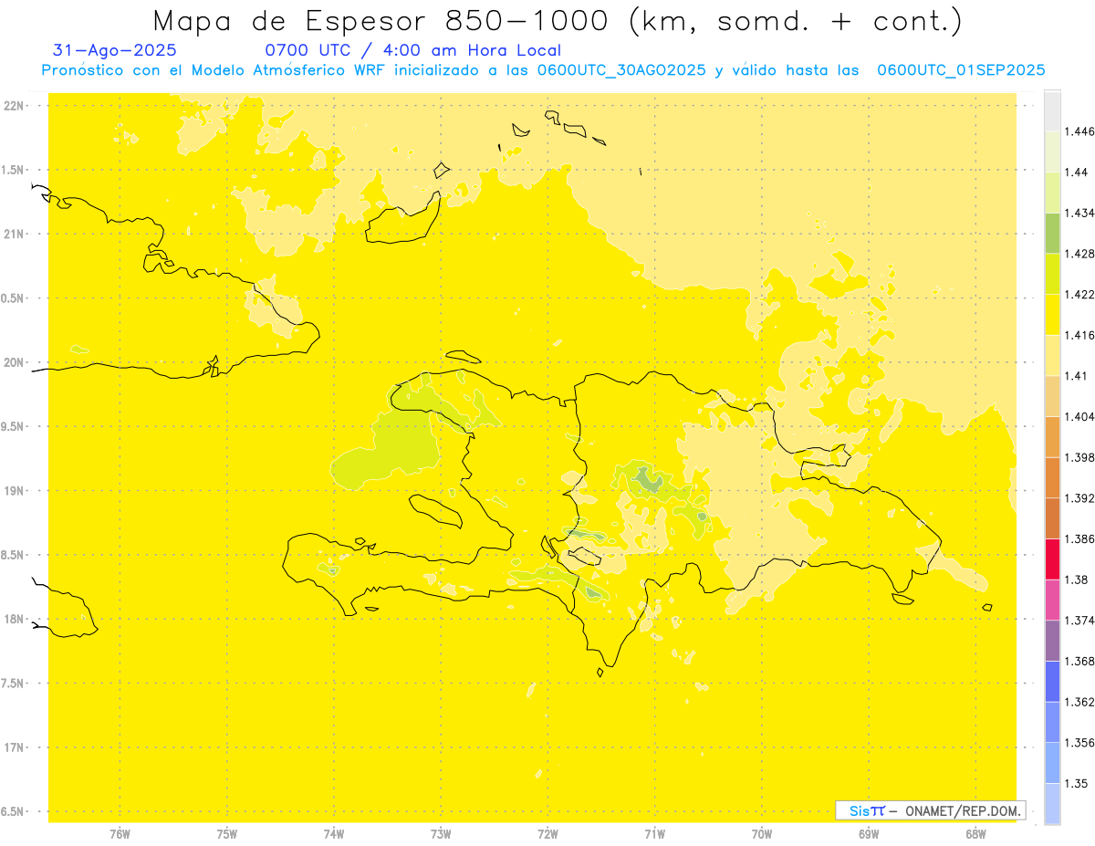Click the time '0700 UTC / 4:00 am Hora Local'
Viewport: 1095px width, 846px height.
tap(412, 50)
